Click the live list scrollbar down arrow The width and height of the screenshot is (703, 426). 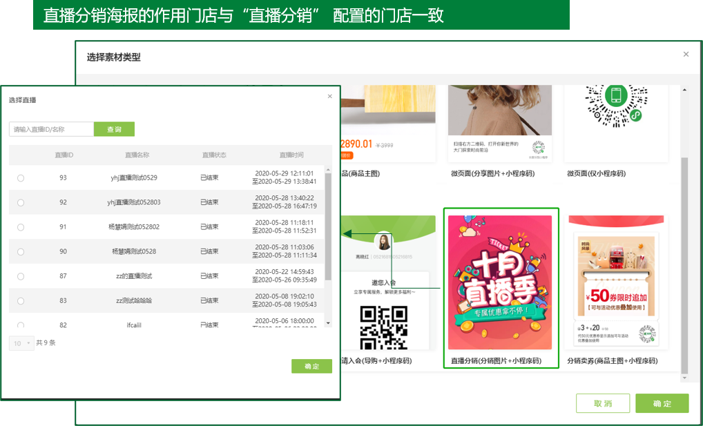pyautogui.click(x=328, y=323)
